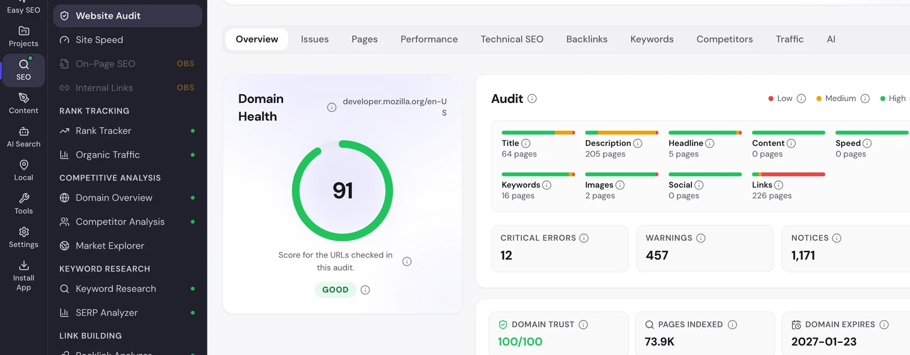Screen dimensions: 910x355
Task: Open Keyword Research sidebar link
Action: (x=128, y=289)
